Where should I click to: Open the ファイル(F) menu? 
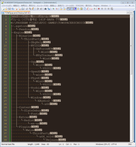click(x=7, y=6)
